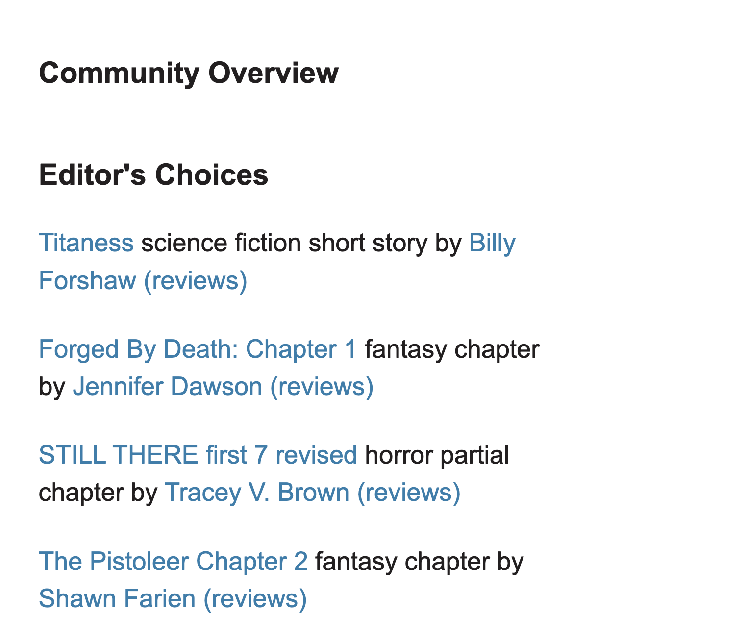747x643 pixels.
Task: Open the (reviews) link after Forshaw
Action: (x=196, y=281)
